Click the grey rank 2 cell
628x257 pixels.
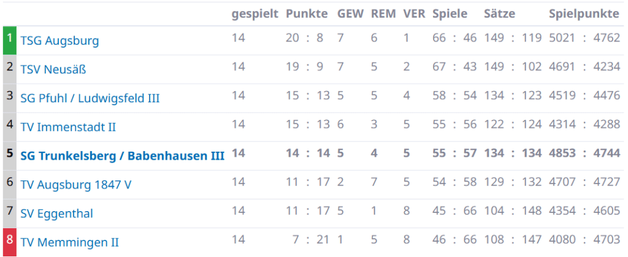pos(10,69)
